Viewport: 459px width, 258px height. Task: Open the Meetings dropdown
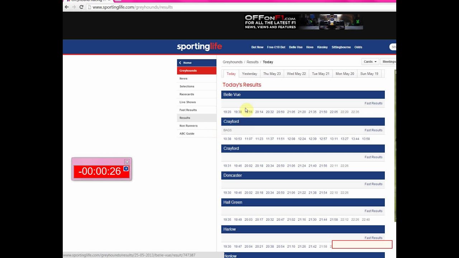[x=388, y=62]
